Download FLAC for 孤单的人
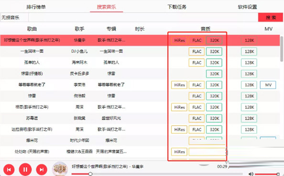Viewport: 284px width, 176px height. 197,63
